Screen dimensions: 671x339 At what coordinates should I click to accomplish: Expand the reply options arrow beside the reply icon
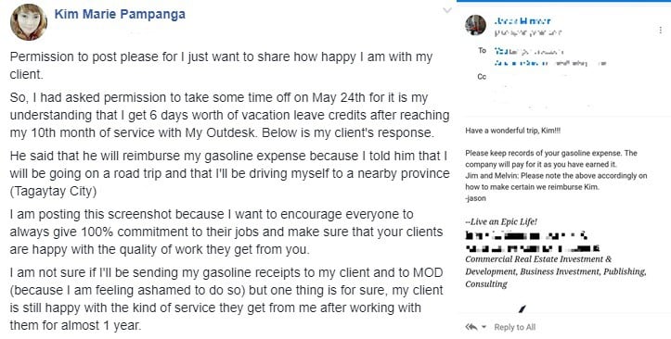484,327
